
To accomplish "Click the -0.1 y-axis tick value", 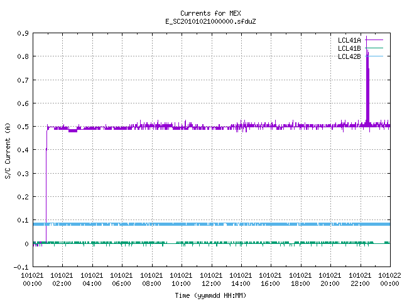I will pos(21,267).
